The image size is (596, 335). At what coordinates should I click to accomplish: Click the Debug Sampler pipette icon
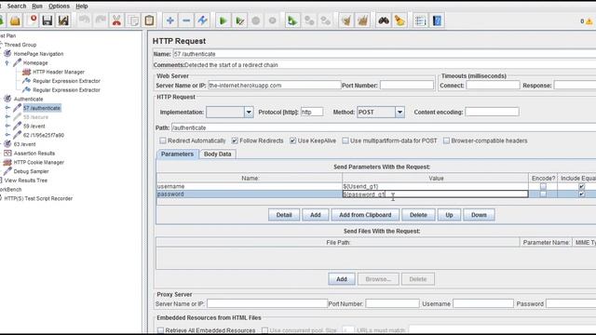tap(7, 171)
